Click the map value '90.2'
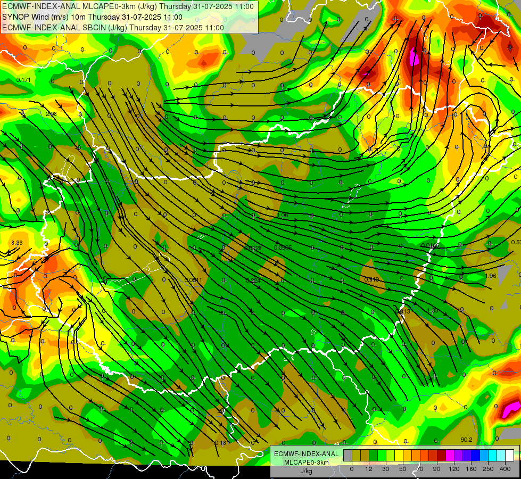The height and width of the screenshot is (479, 521). click(x=467, y=440)
